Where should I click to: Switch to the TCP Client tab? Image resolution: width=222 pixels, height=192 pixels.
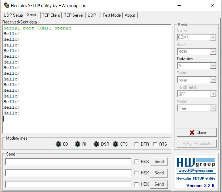51,15
